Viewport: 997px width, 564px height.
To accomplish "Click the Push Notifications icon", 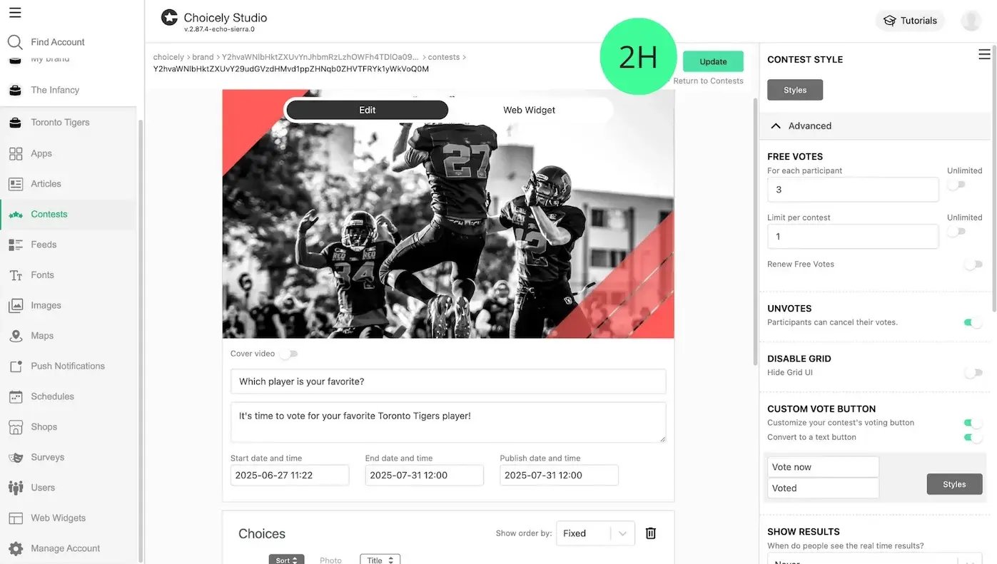I will (15, 366).
